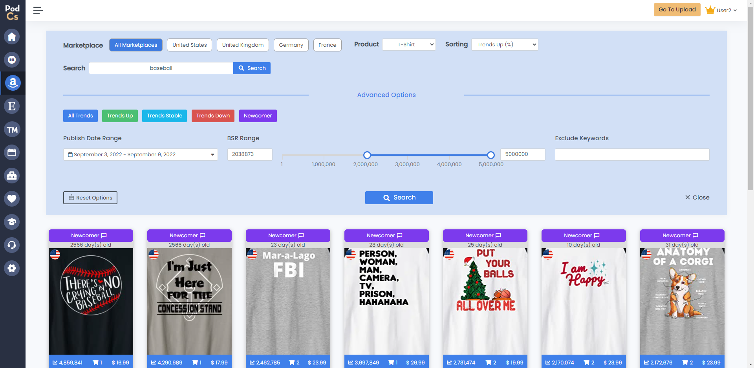The image size is (754, 368).
Task: Filter by Trends Up
Action: 120,116
